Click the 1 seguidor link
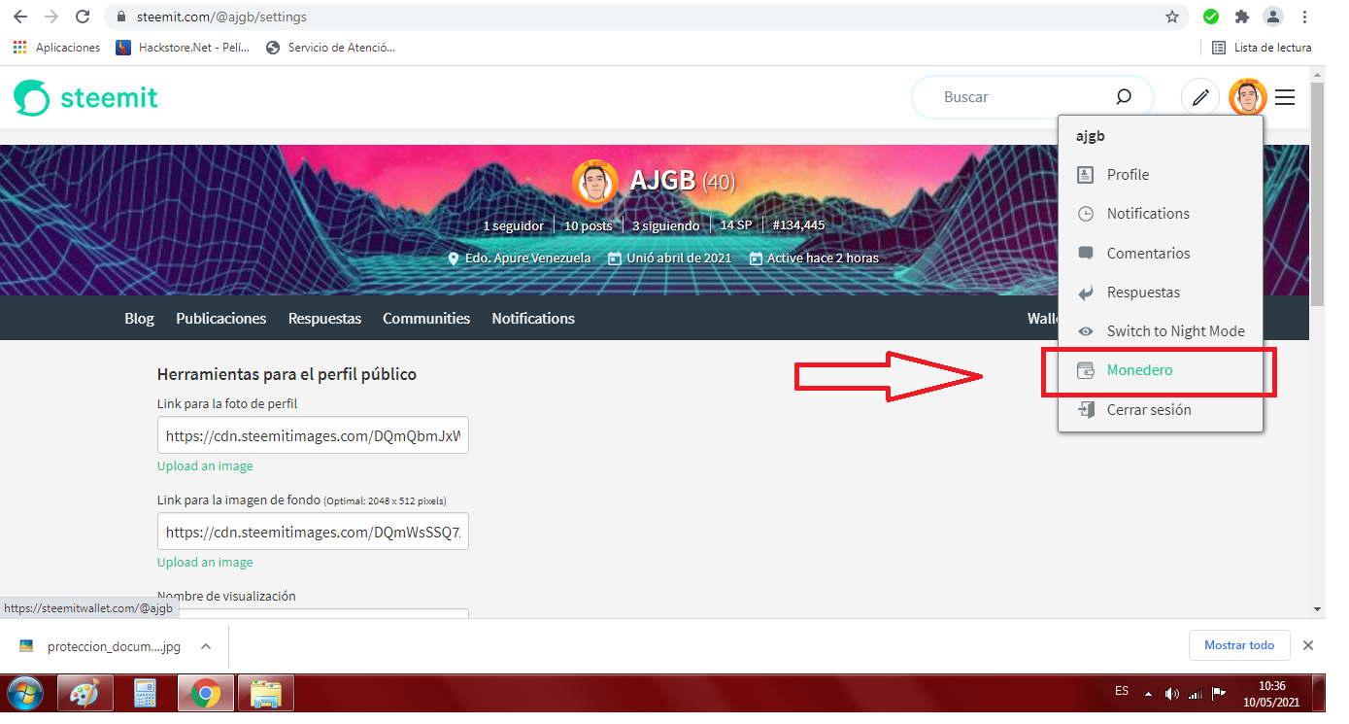This screenshot has height=724, width=1349. [x=514, y=225]
